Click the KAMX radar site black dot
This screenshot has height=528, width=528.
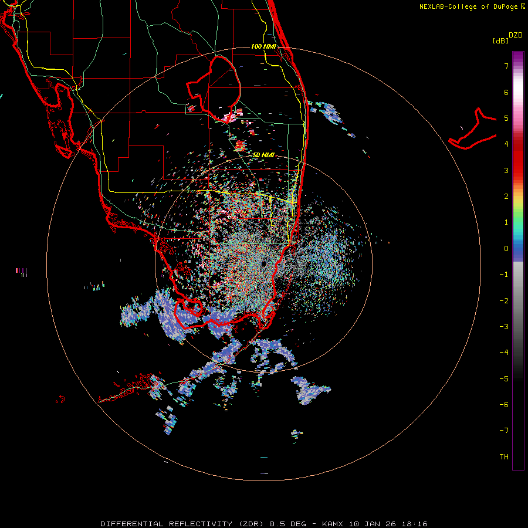[264, 263]
